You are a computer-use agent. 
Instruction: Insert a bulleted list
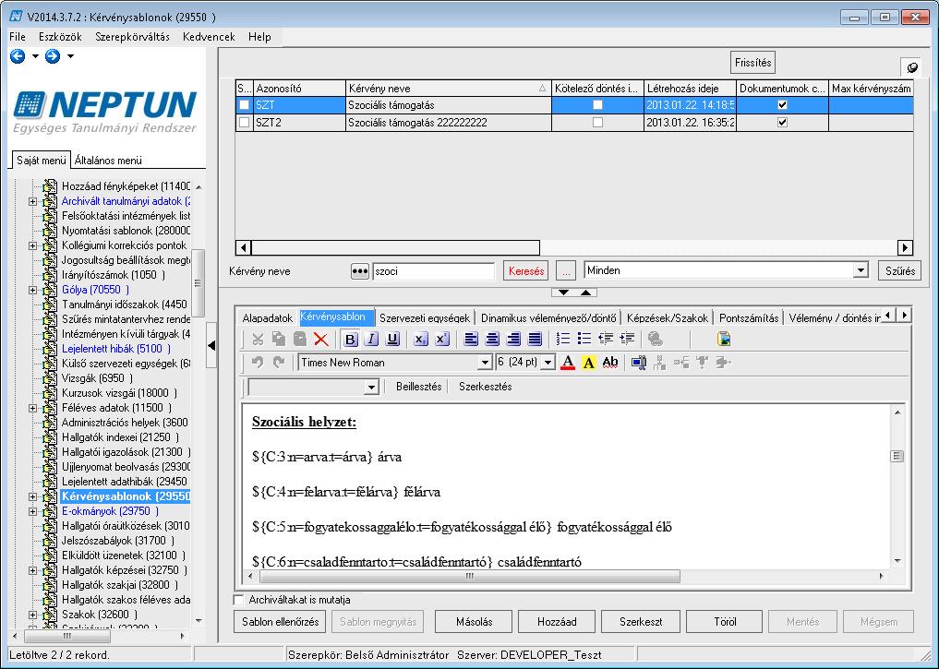pos(584,340)
